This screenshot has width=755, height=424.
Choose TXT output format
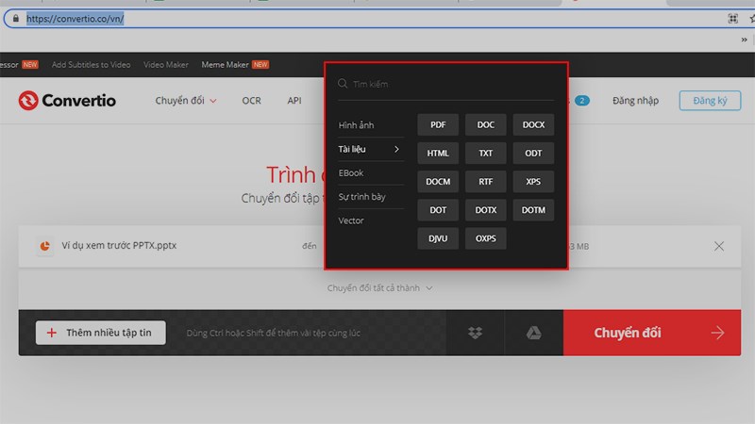(x=485, y=154)
